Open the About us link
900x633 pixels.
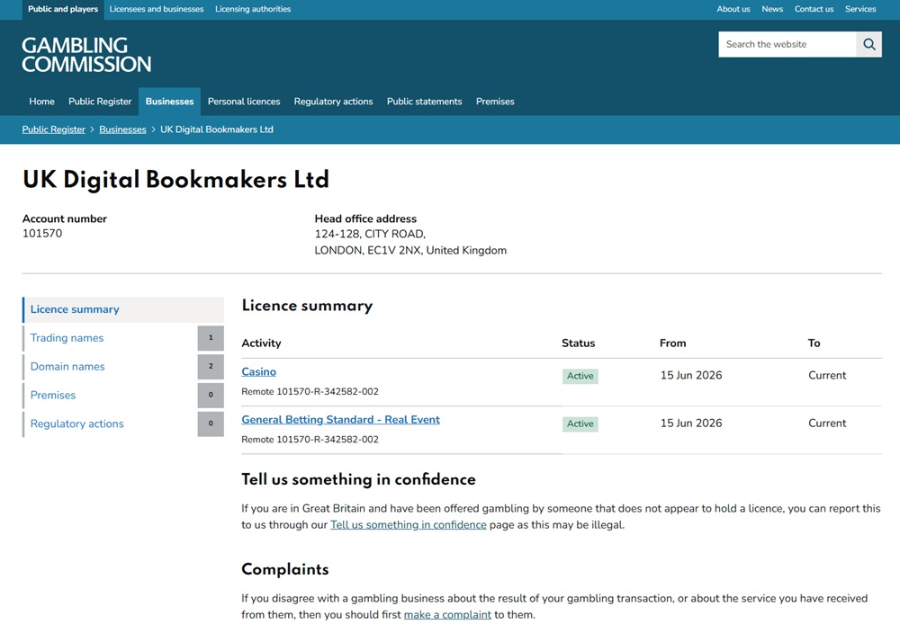pyautogui.click(x=733, y=9)
